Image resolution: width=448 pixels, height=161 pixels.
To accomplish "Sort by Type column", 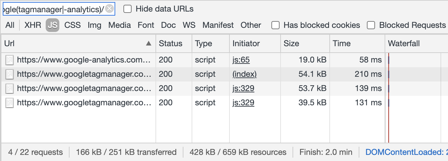I will point(211,43).
